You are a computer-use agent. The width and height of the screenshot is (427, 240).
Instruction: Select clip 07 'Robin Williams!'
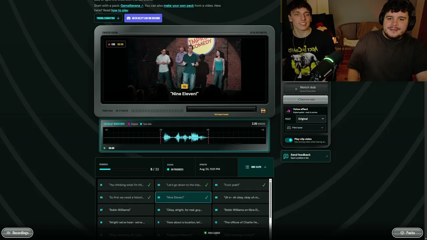pos(125,210)
